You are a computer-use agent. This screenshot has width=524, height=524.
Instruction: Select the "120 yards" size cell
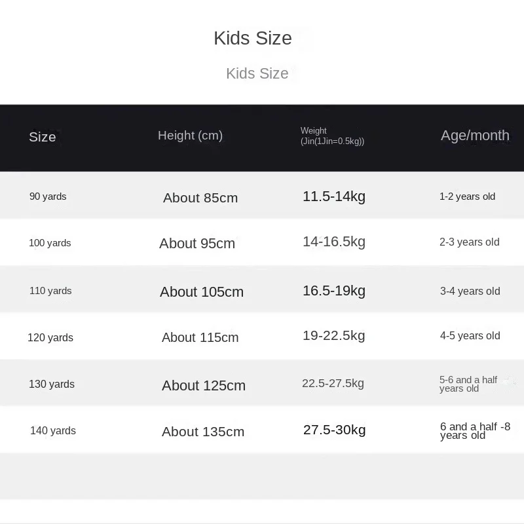pos(50,338)
